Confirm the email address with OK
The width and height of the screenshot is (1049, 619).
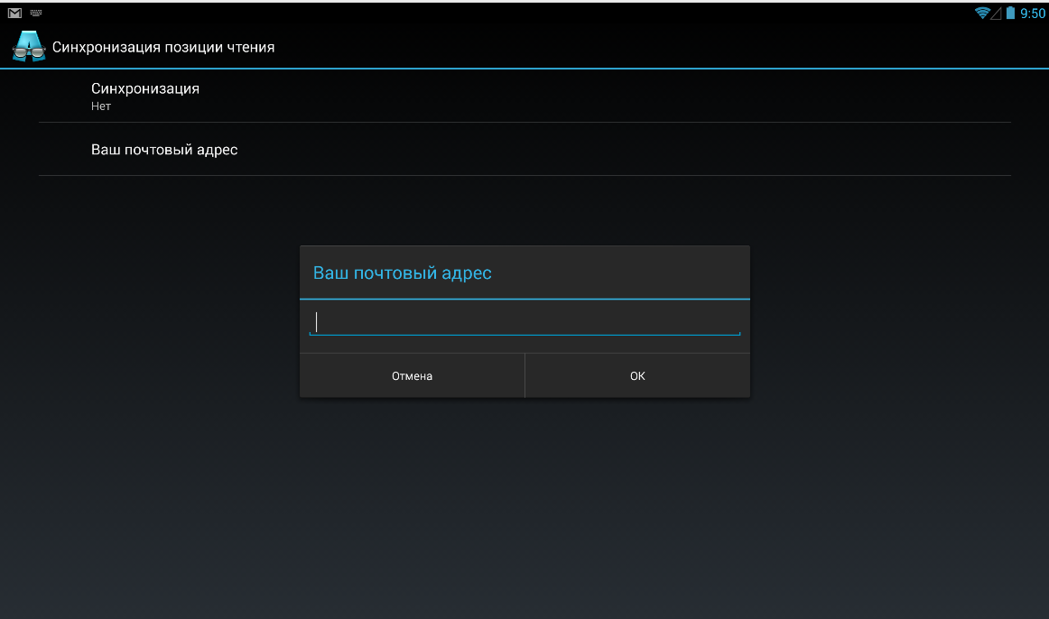click(637, 375)
